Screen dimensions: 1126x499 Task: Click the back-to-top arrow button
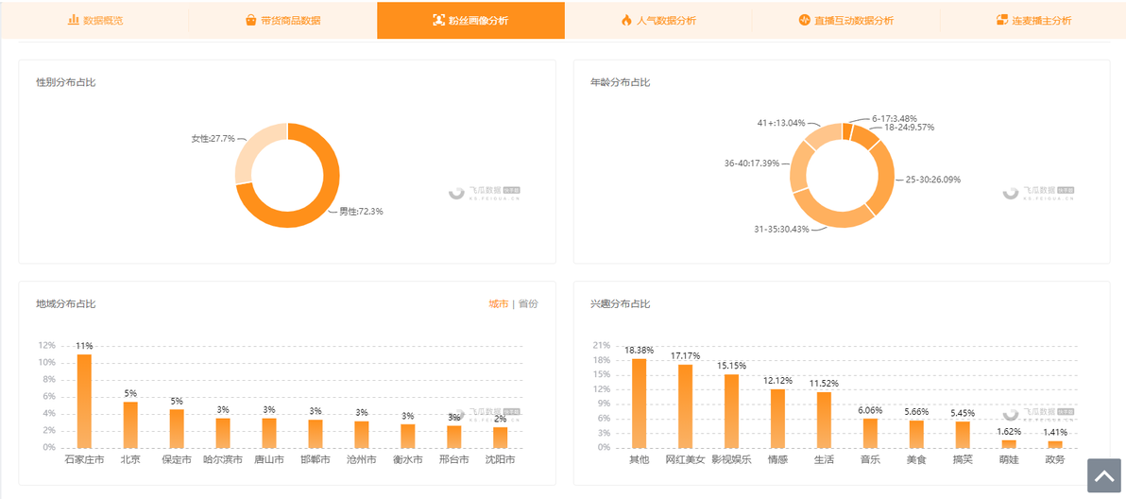tap(1103, 475)
